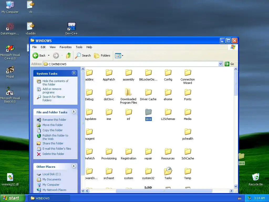Click the horizontal scrollbar right arrow
269x202 pixels.
tap(231, 191)
